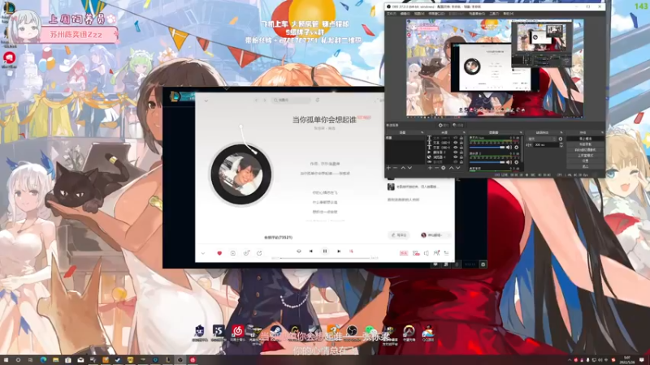
Task: Open Overwatch desktop shortcut
Action: point(409,333)
